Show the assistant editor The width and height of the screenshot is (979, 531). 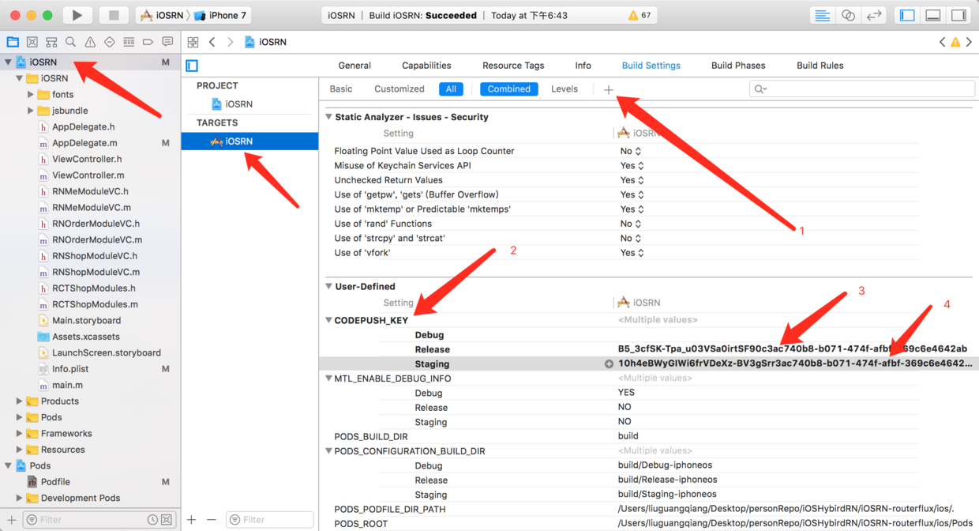click(848, 15)
